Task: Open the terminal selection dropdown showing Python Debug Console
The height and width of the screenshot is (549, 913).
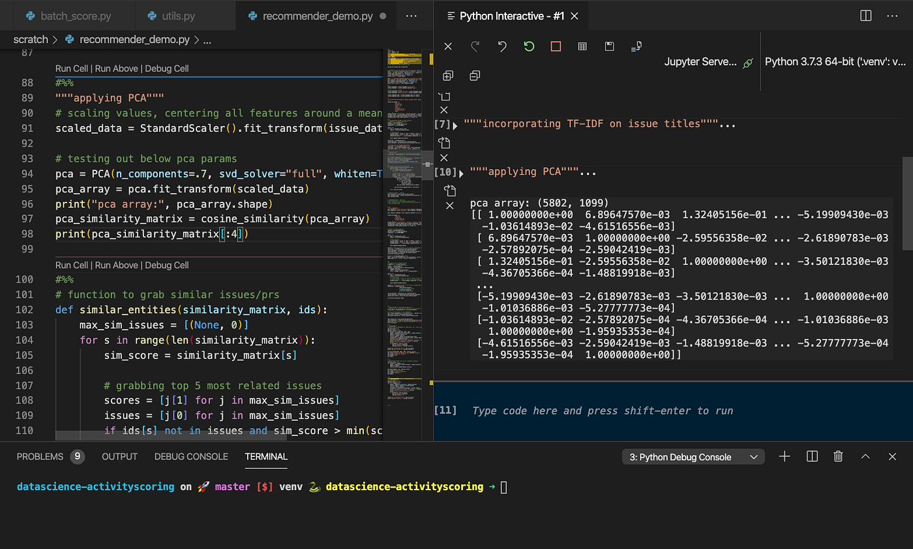Action: click(x=693, y=456)
